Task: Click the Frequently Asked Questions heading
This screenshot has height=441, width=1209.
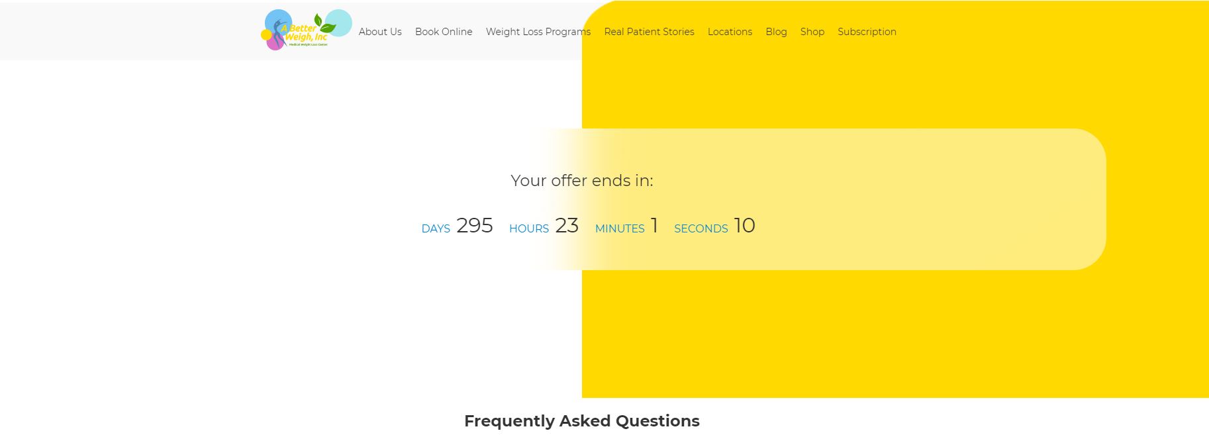Action: coord(581,421)
